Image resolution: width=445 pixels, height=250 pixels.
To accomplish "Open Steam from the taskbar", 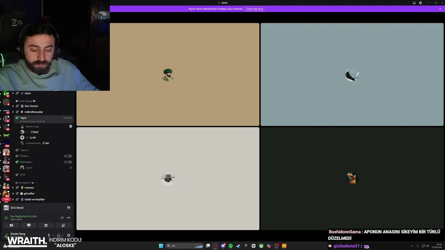I will [238, 246].
